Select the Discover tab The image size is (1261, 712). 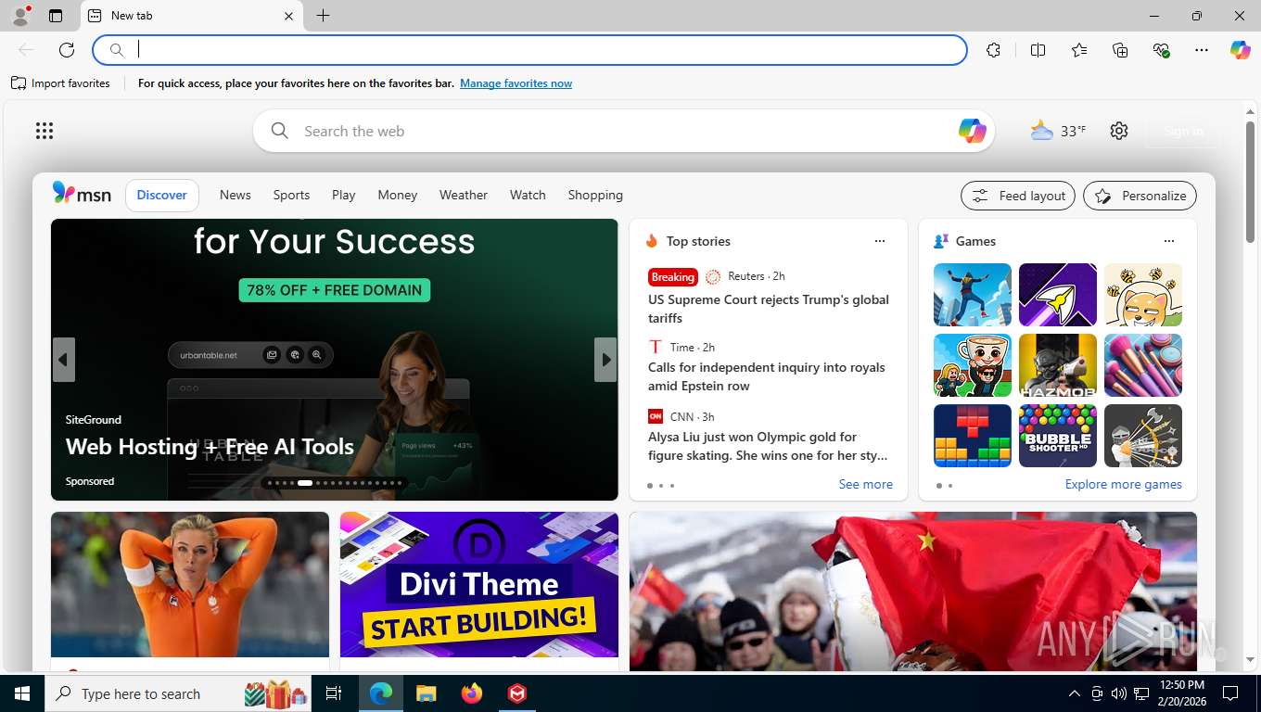[162, 195]
